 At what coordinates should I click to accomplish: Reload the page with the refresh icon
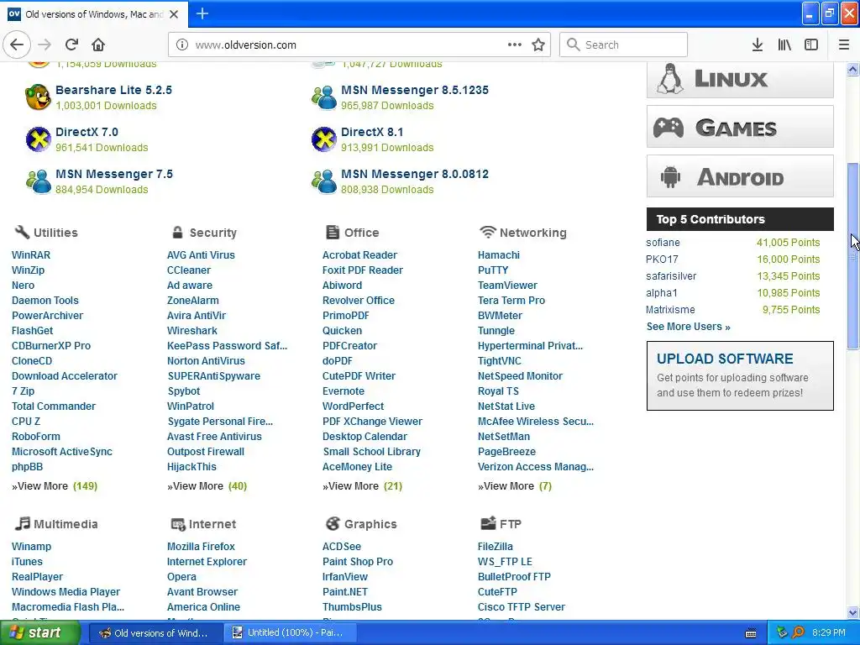coord(71,45)
